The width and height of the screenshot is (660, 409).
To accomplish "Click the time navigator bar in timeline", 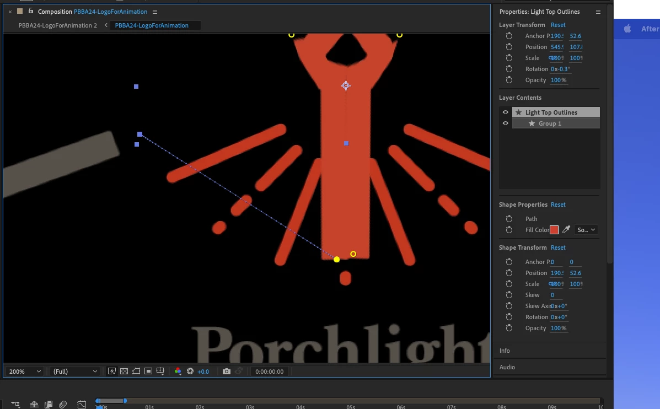I will pos(111,401).
